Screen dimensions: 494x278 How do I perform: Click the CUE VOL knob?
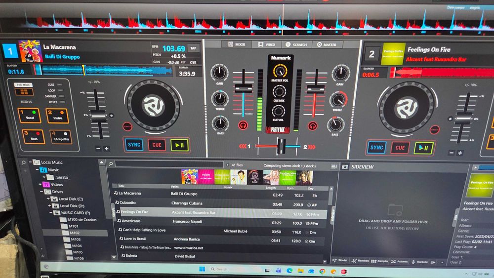pyautogui.click(x=278, y=111)
